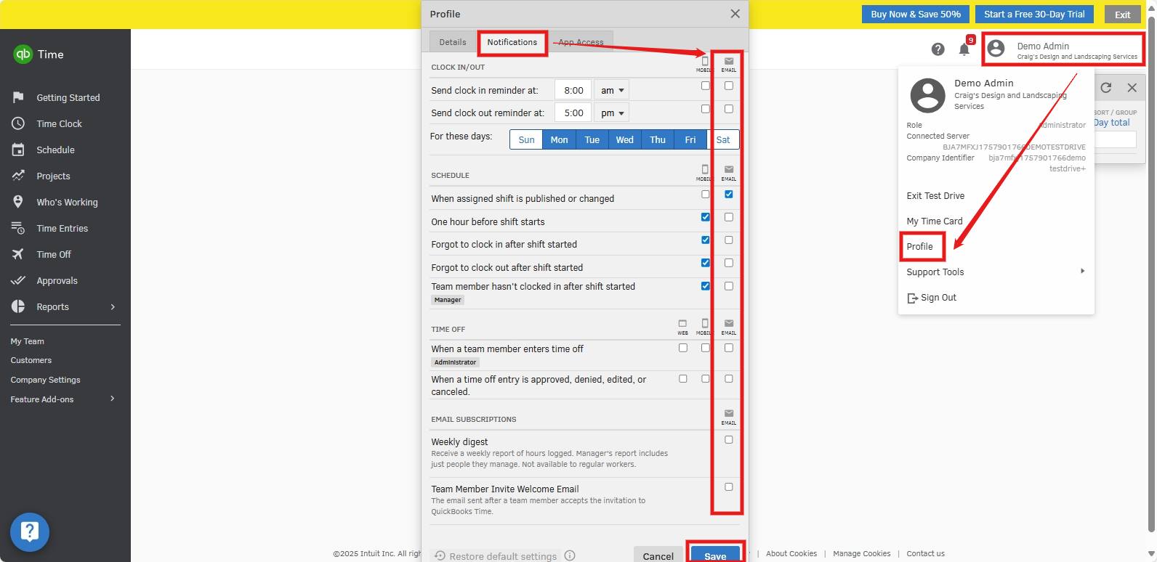
Task: Enable email for Weekly digest
Action: click(728, 440)
